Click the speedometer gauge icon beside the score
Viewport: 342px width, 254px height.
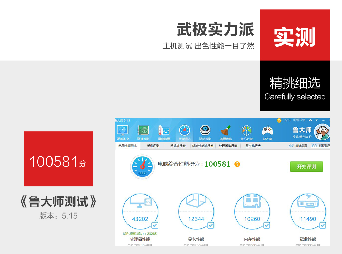(142, 167)
